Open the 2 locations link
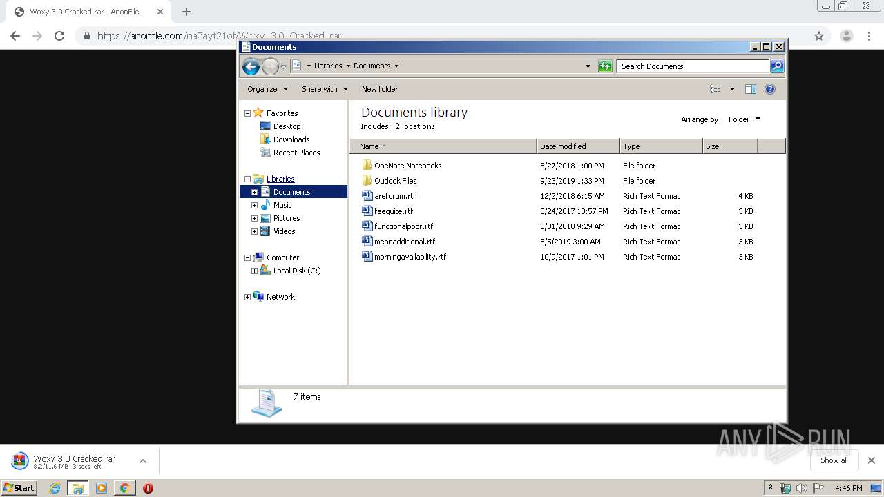 [415, 126]
